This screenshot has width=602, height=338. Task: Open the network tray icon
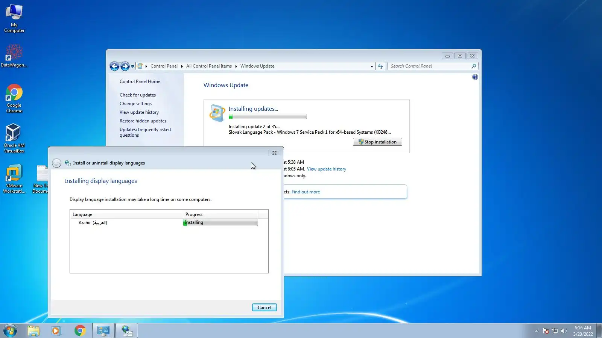pyautogui.click(x=555, y=331)
